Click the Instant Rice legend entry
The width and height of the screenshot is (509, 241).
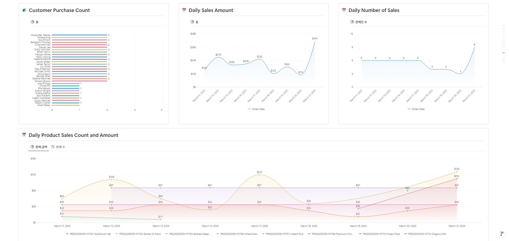282,234
